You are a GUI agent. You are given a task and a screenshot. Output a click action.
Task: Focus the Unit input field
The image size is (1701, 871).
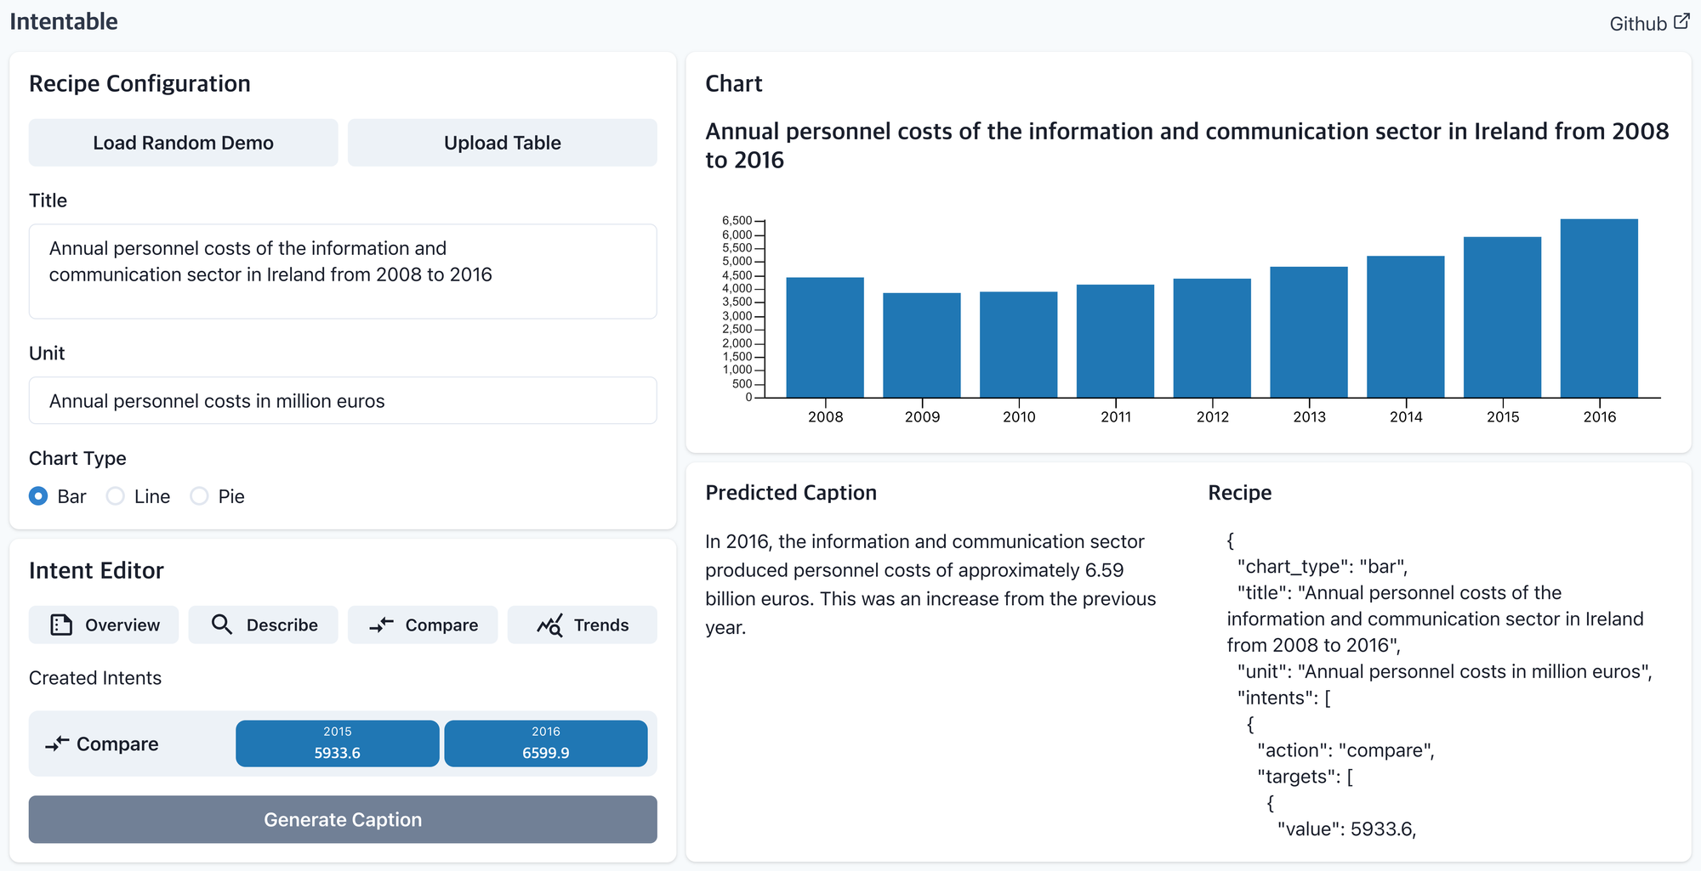tap(343, 400)
